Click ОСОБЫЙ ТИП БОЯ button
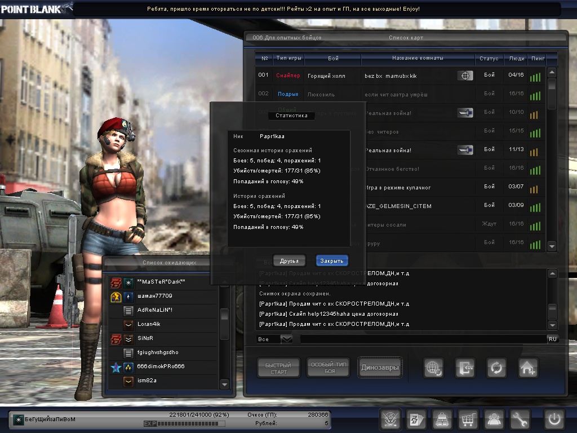This screenshot has width=577, height=433. (329, 368)
